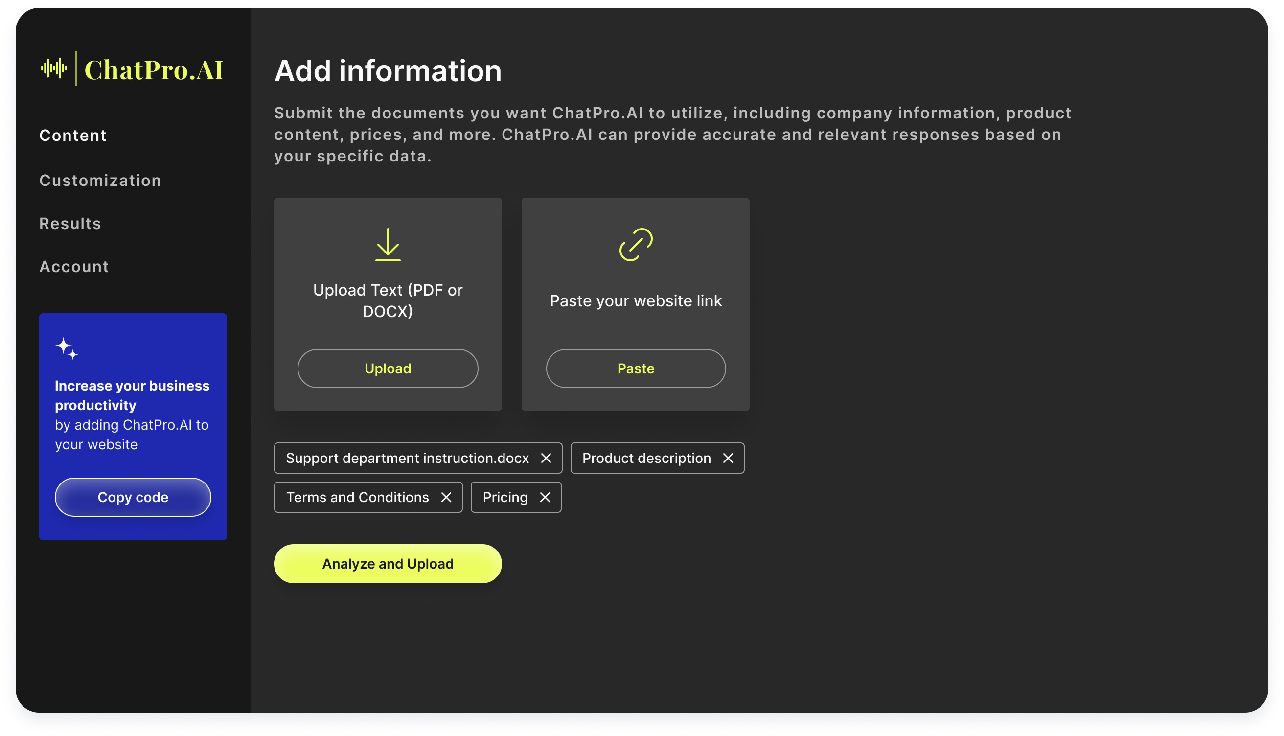Remove the Product description document
This screenshot has width=1284, height=736.
[x=729, y=458]
